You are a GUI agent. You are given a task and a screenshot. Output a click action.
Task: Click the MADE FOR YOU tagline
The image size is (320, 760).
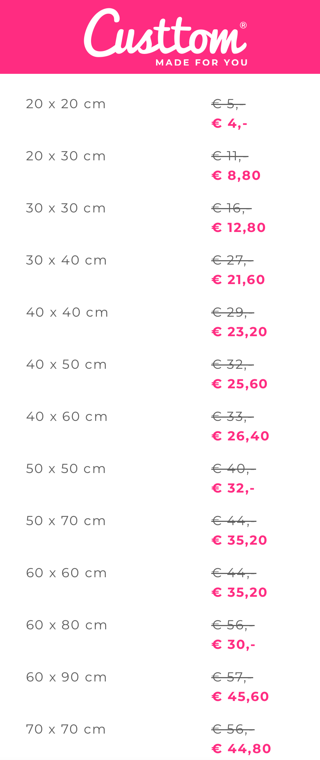pos(202,63)
